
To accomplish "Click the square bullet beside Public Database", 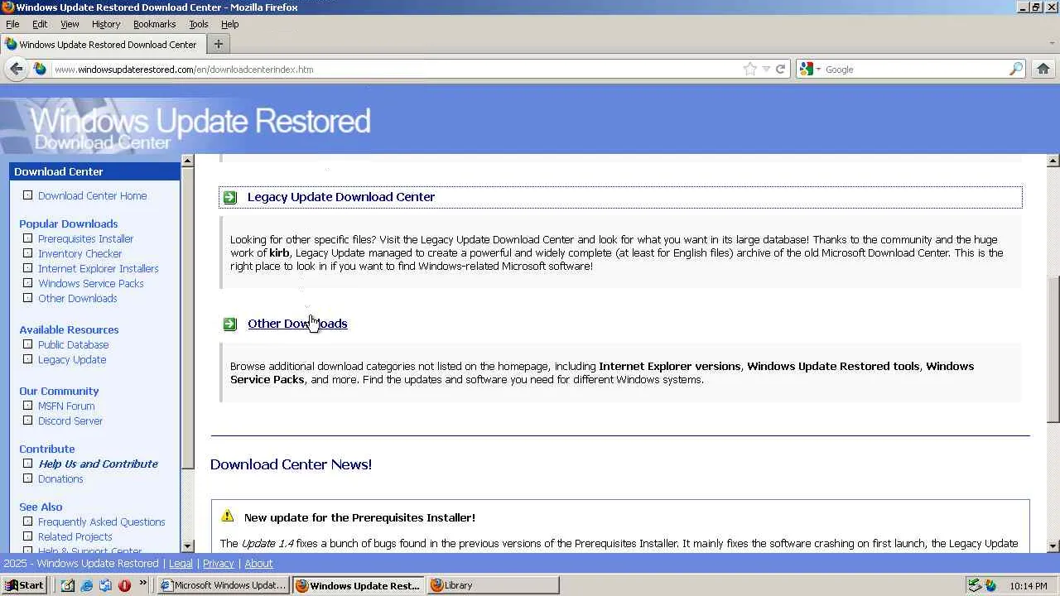I will (x=28, y=344).
